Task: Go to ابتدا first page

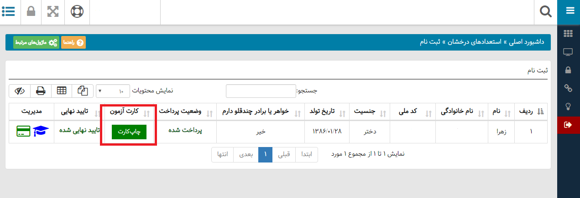Action: pos(307,154)
